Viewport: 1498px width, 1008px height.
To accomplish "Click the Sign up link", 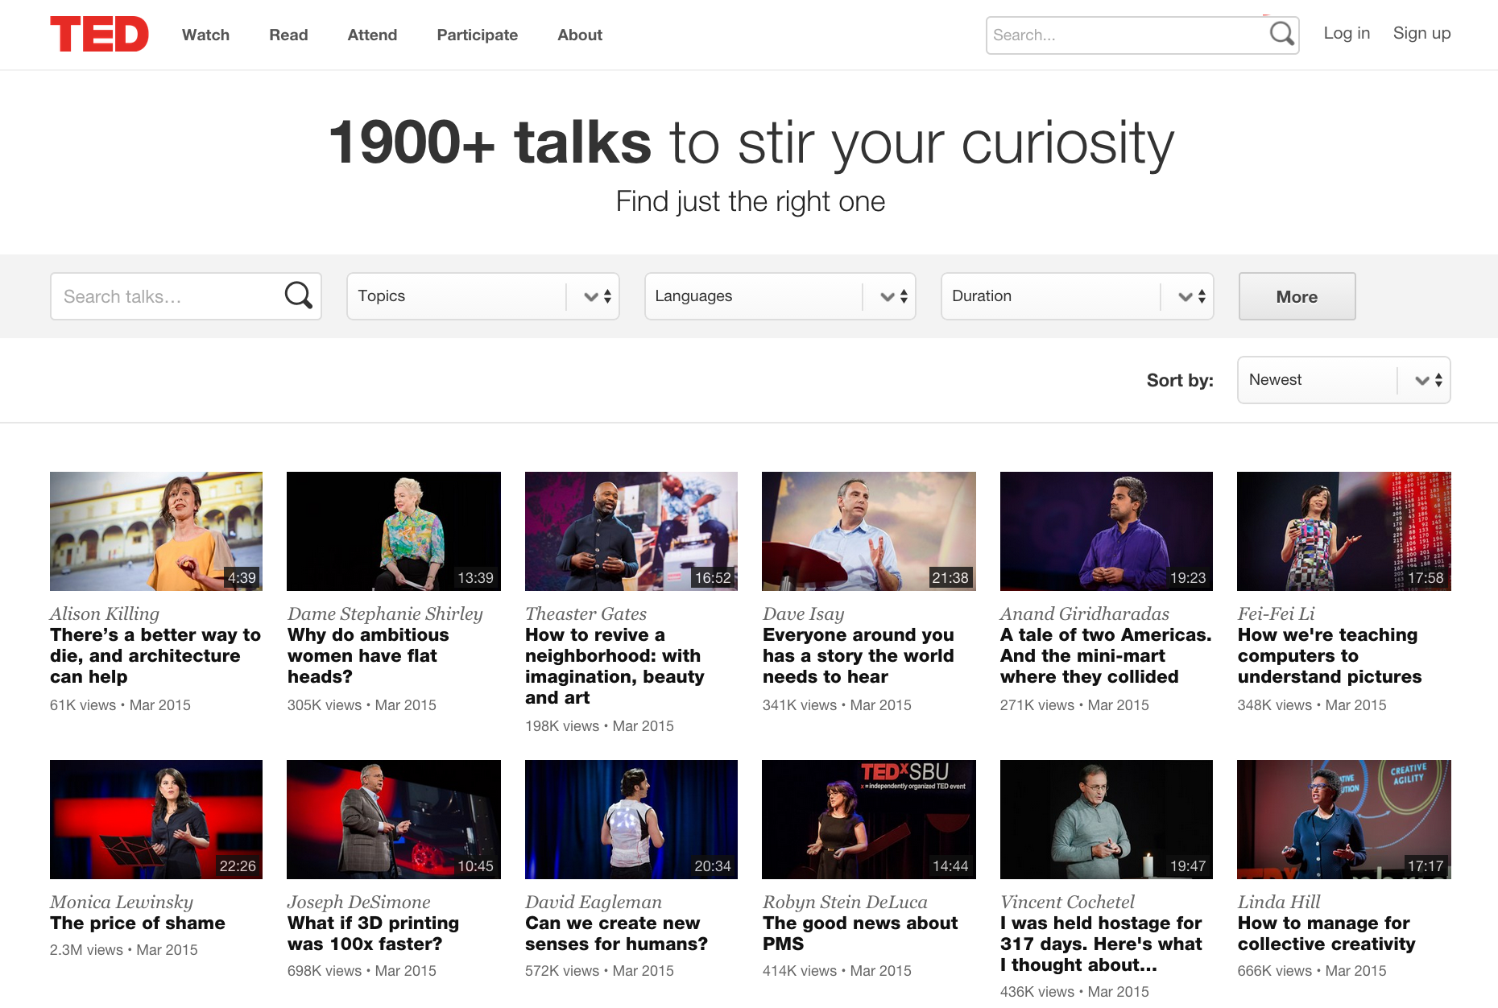I will (1421, 33).
